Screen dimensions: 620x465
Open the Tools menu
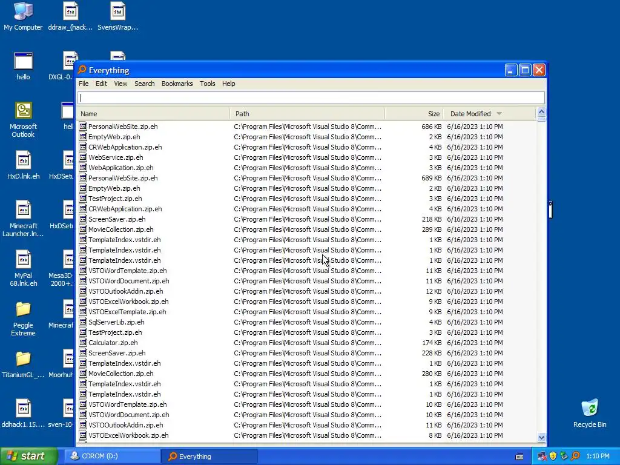pos(207,84)
